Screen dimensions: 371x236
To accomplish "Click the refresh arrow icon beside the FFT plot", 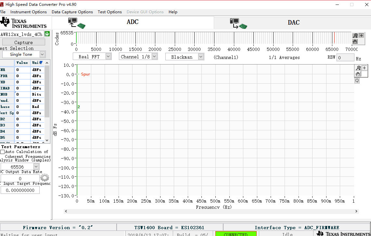I will (x=357, y=81).
